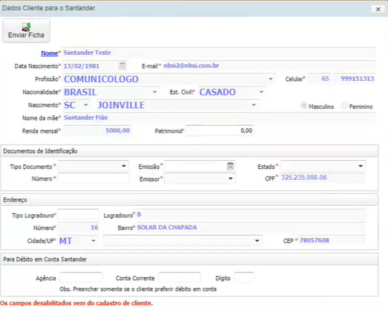The height and width of the screenshot is (314, 388).
Task: Click the Para Débito em Conta Santander header
Action: coord(189,259)
